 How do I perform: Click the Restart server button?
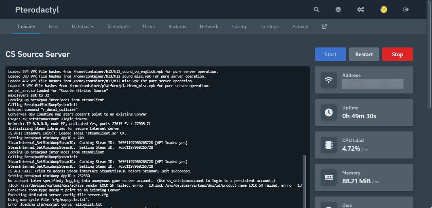coord(364,54)
